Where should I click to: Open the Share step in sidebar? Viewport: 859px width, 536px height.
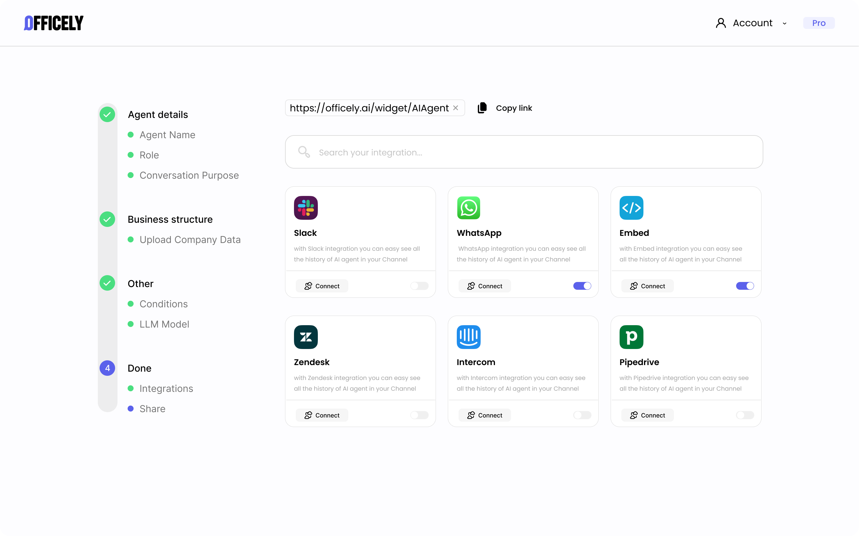pos(152,409)
